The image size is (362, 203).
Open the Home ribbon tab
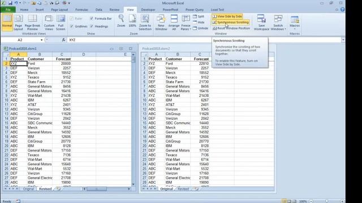pyautogui.click(x=24, y=10)
